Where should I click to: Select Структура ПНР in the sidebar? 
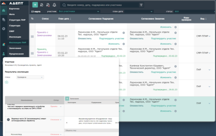coord(16,20)
